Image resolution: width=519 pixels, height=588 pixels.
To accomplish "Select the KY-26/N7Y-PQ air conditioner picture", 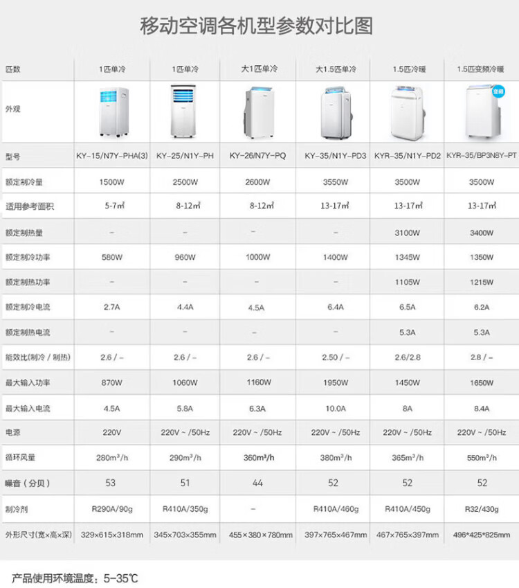I will coord(257,112).
